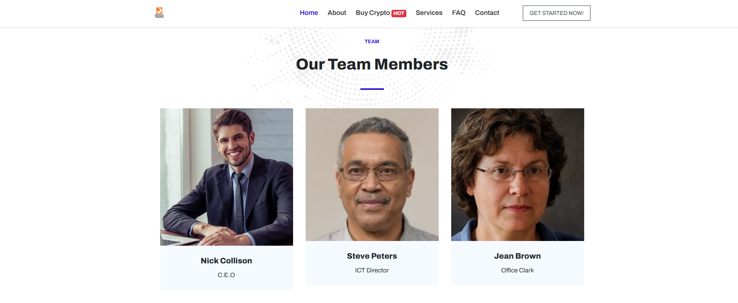The width and height of the screenshot is (738, 303).
Task: Click the red HOT badge
Action: 399,13
